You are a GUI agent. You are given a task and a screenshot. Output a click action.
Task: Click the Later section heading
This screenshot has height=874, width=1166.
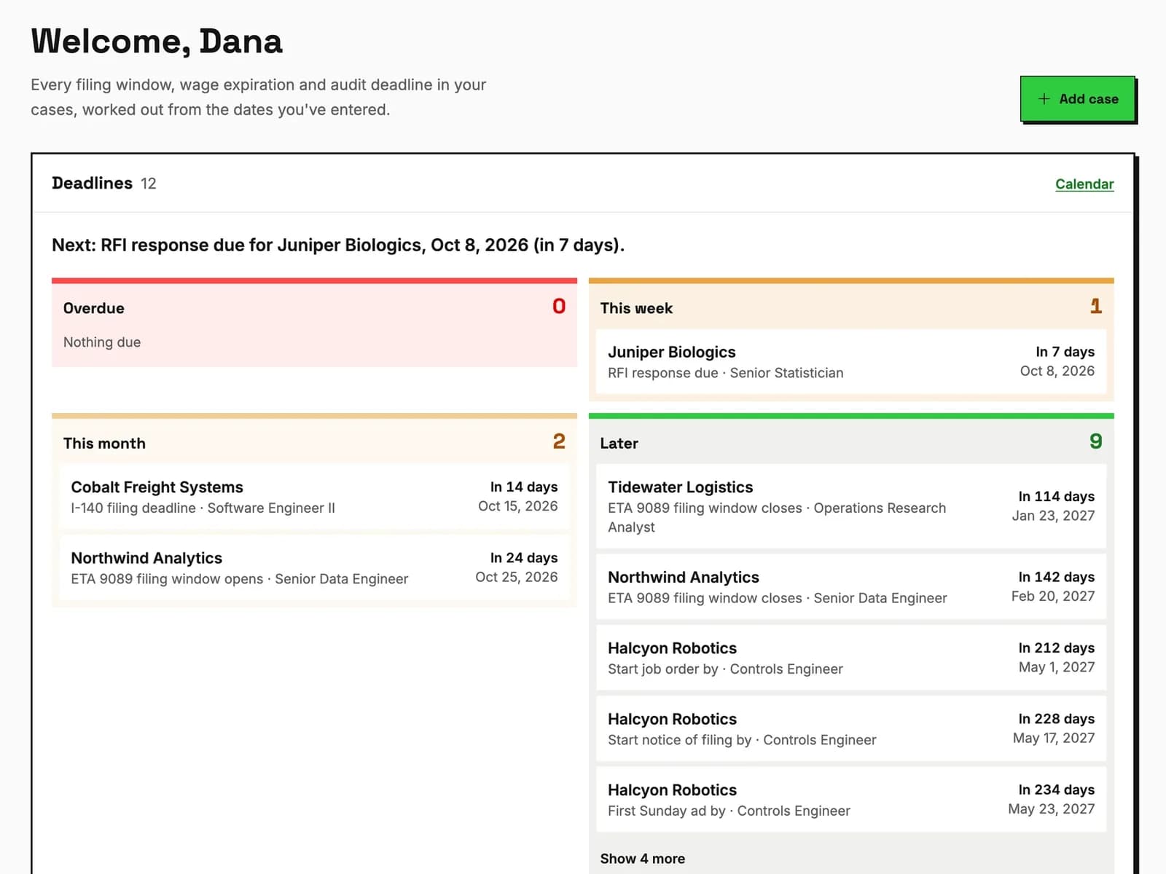(x=619, y=443)
